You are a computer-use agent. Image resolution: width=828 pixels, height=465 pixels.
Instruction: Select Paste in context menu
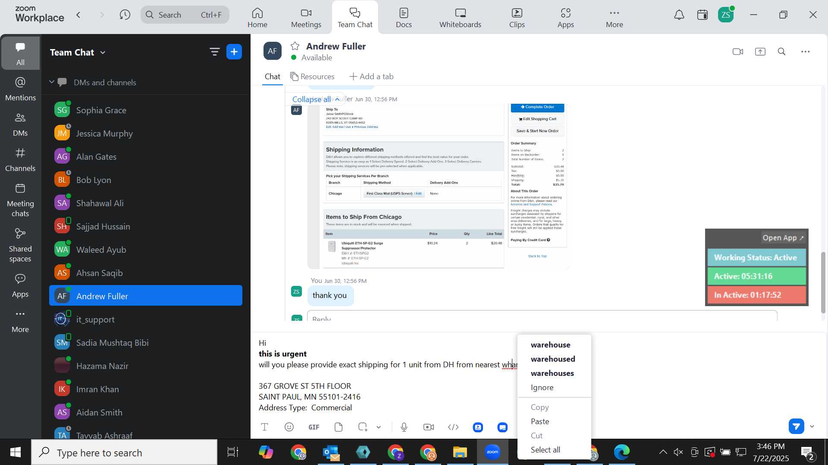540,422
